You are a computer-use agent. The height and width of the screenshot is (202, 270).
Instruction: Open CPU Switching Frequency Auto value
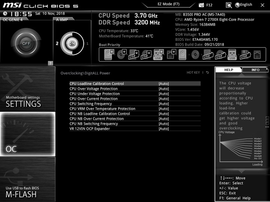[164, 104]
